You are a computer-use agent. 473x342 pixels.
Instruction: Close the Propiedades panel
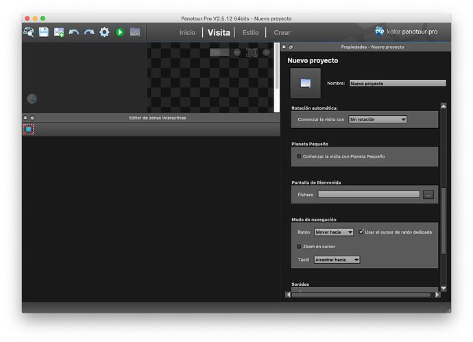[x=284, y=47]
